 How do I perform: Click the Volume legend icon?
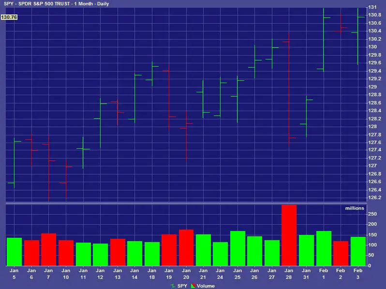click(x=193, y=286)
